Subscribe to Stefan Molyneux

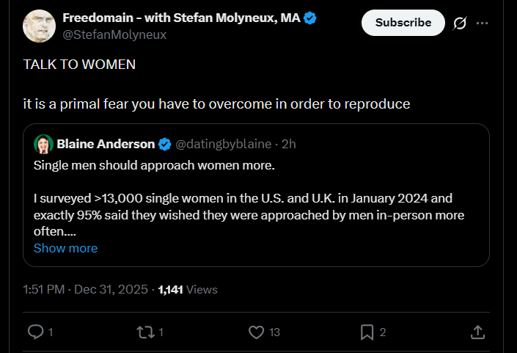click(403, 23)
